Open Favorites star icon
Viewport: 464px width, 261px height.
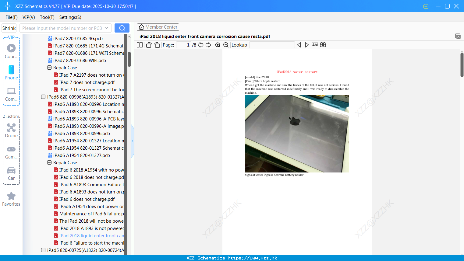(x=11, y=196)
